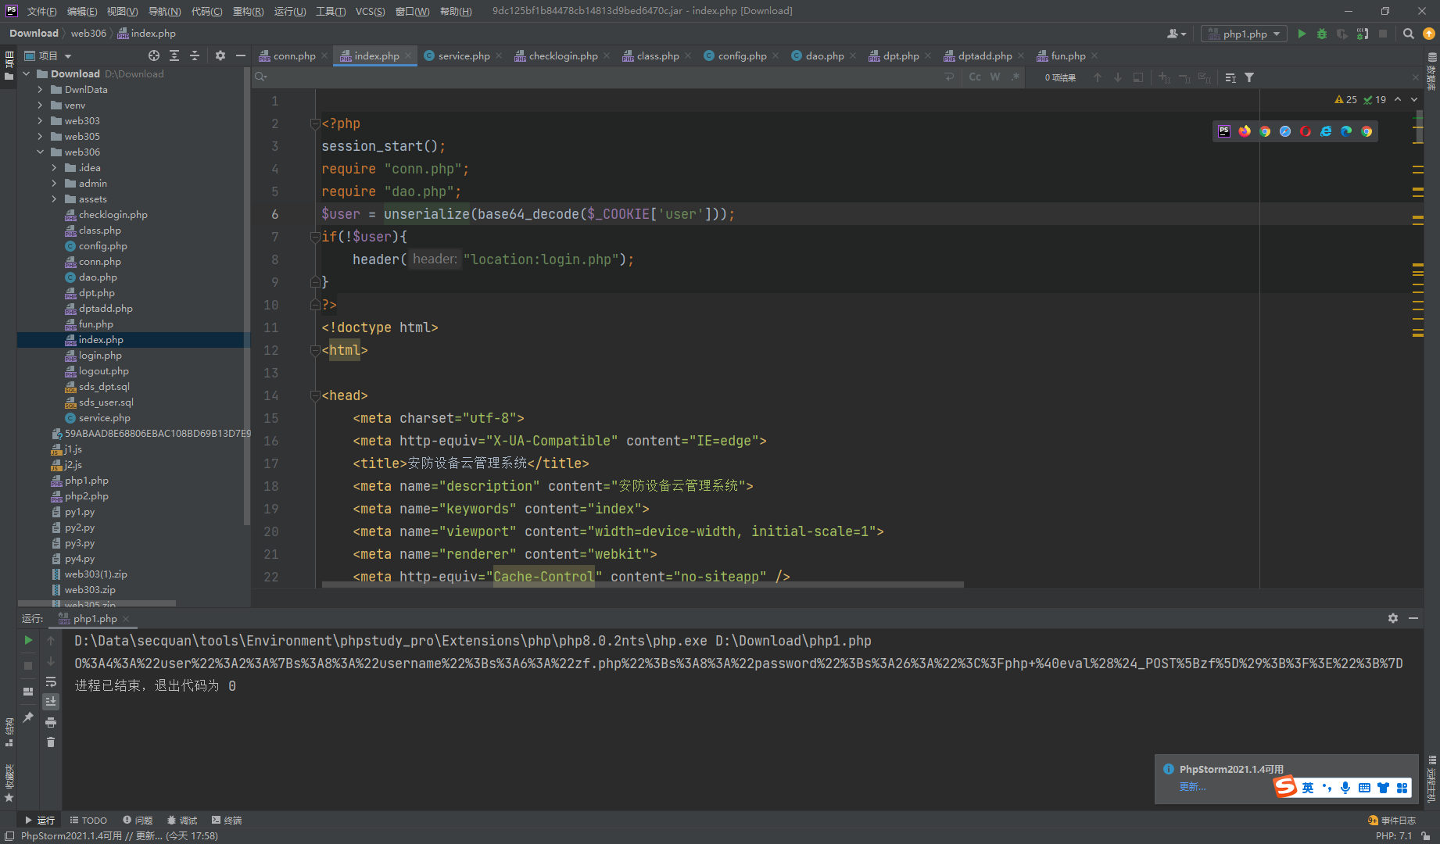Locate current file in project tree icon

point(154,55)
